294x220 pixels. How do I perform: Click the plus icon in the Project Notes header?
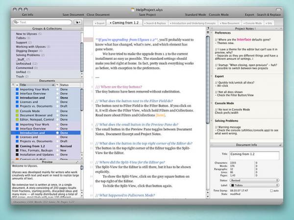click(x=281, y=28)
